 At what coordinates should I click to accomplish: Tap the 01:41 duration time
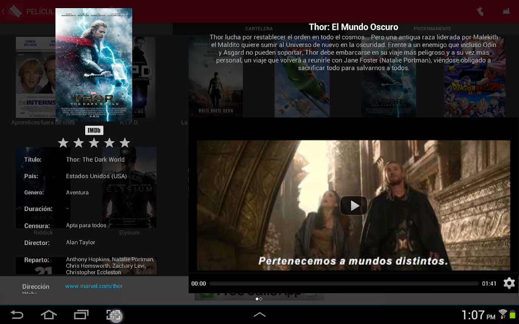click(x=489, y=283)
